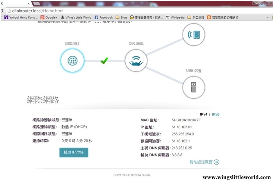This screenshot has width=274, height=183.
Task: Switch to the IPv6 tab
Action: (x=215, y=114)
